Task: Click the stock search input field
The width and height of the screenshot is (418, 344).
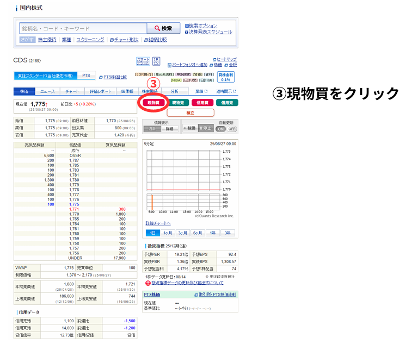Action: tap(83, 28)
